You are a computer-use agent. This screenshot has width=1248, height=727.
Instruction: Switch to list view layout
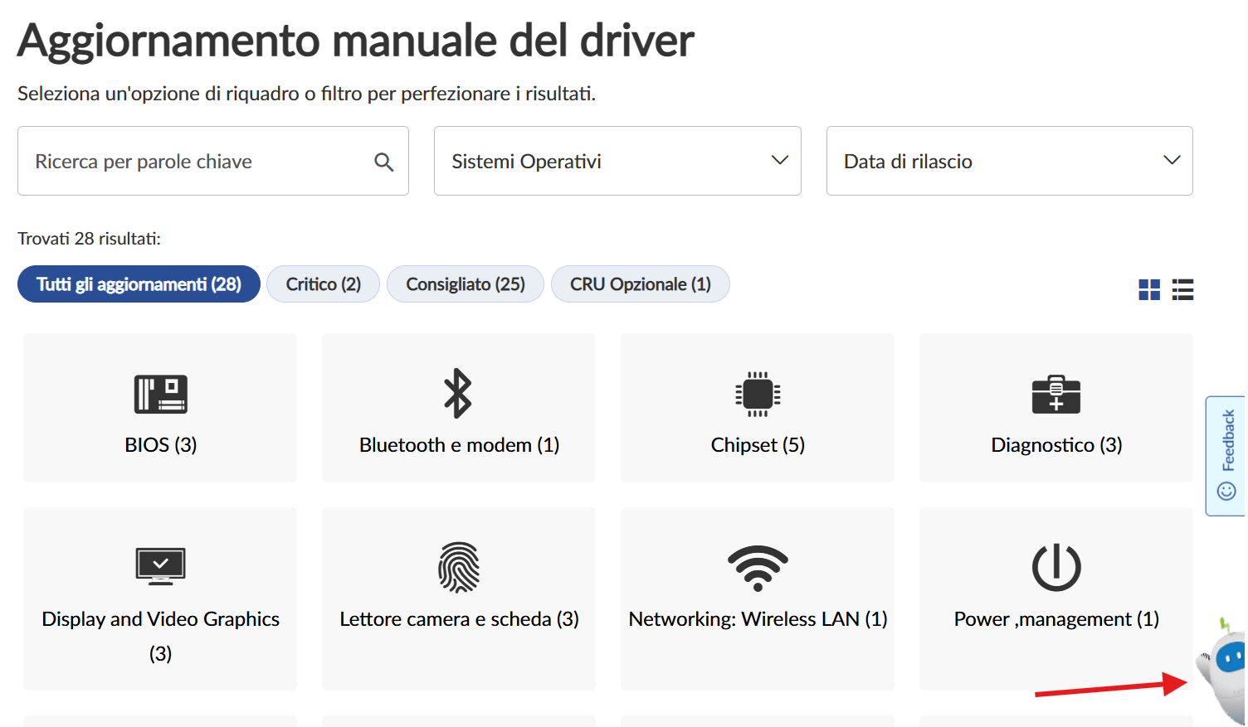click(x=1182, y=289)
